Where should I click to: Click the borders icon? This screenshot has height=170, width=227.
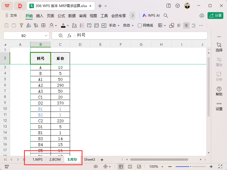tap(160, 25)
